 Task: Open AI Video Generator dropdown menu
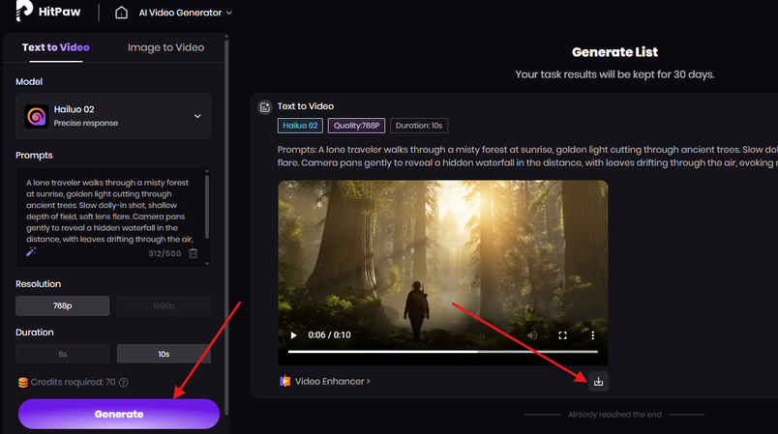(x=188, y=13)
